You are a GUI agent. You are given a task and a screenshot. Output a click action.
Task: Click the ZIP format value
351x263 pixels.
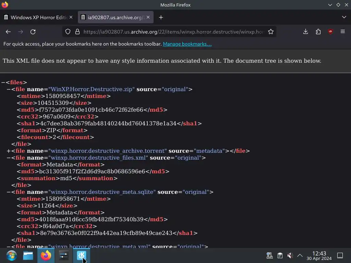pyautogui.click(x=51, y=130)
